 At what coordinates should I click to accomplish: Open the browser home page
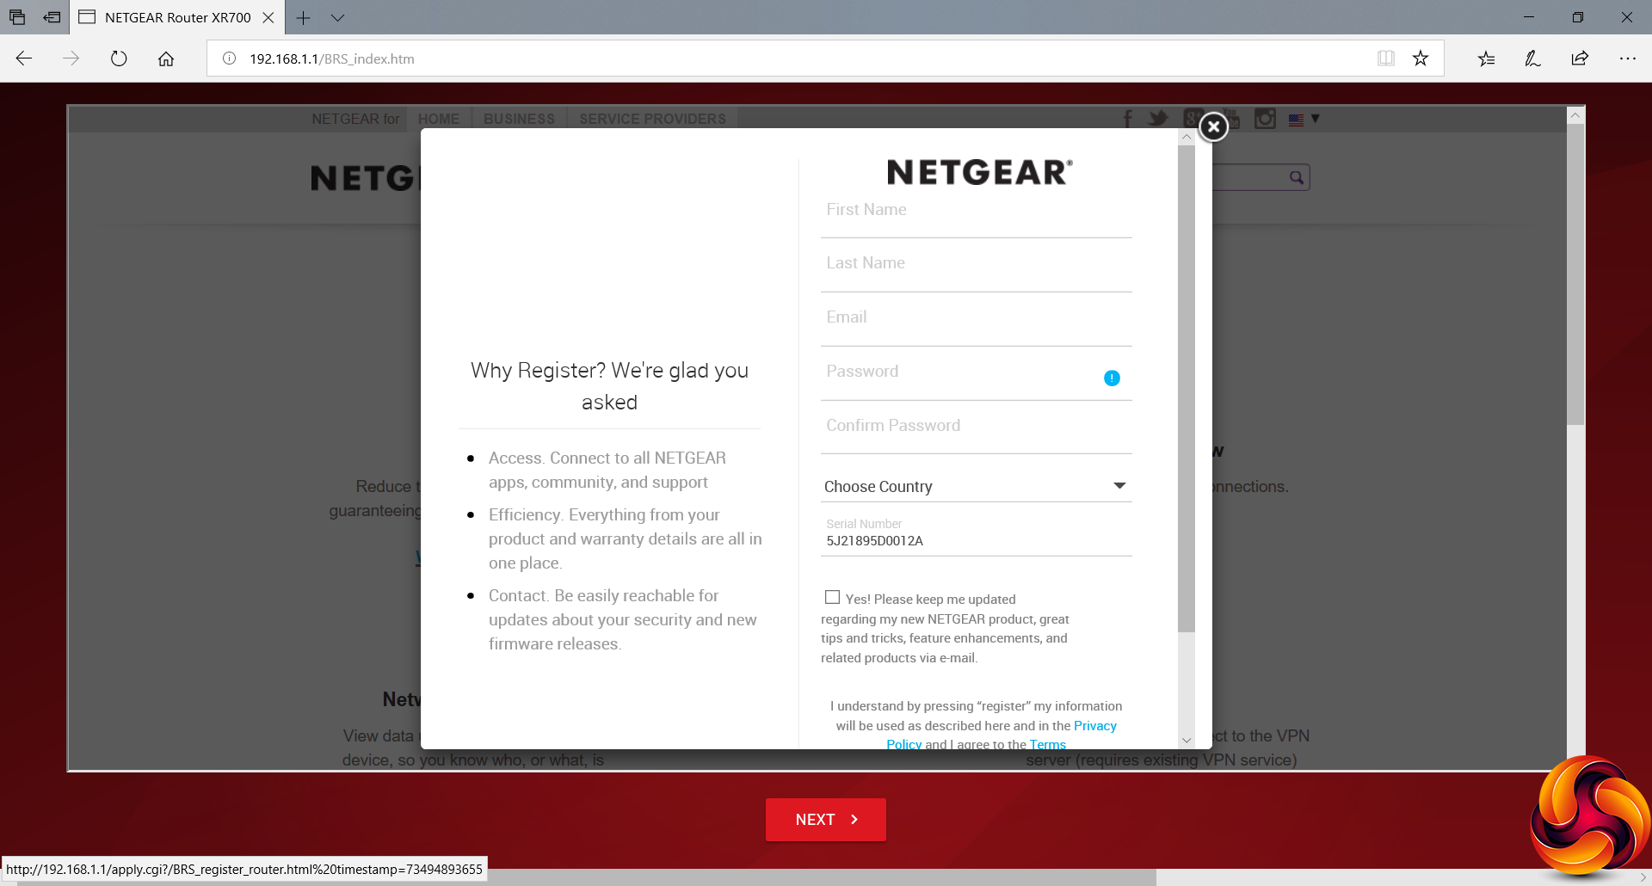pyautogui.click(x=166, y=58)
